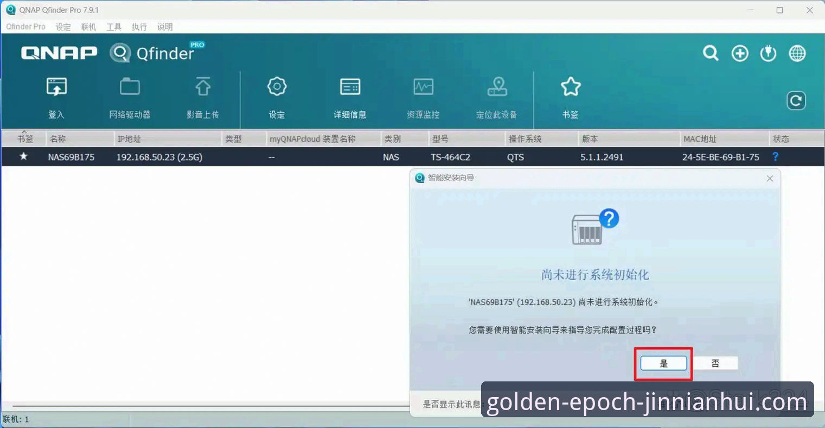Viewport: 825px width, 428px height.
Task: Open the 联机 menu
Action: tap(88, 27)
